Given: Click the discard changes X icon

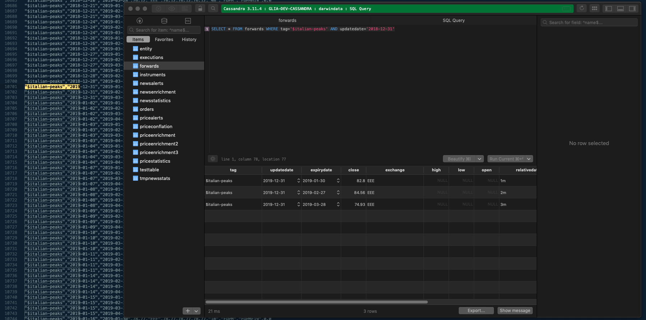Looking at the screenshot, I should click(159, 9).
